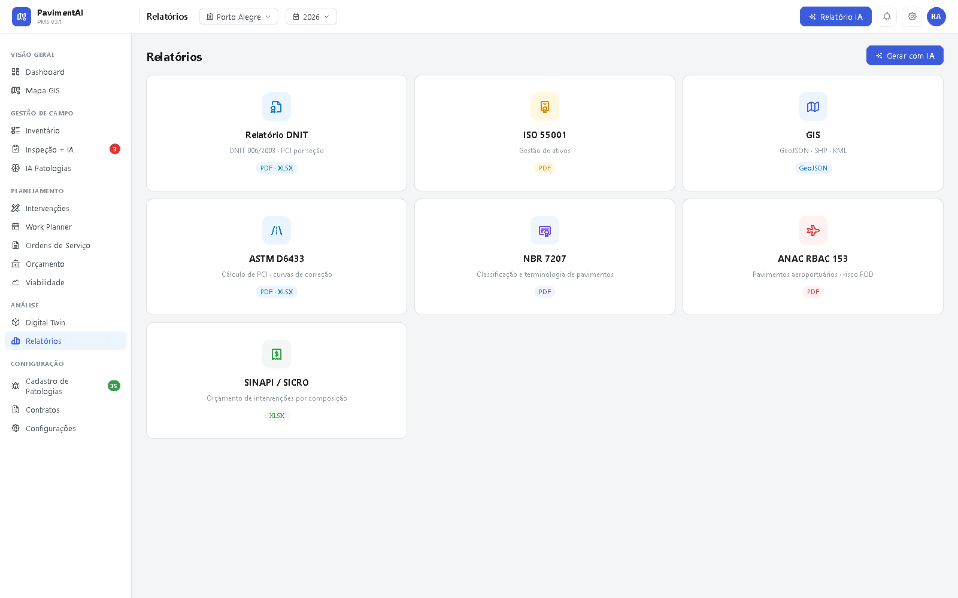The height and width of the screenshot is (598, 958).
Task: Open settings gear in top bar
Action: click(x=912, y=17)
